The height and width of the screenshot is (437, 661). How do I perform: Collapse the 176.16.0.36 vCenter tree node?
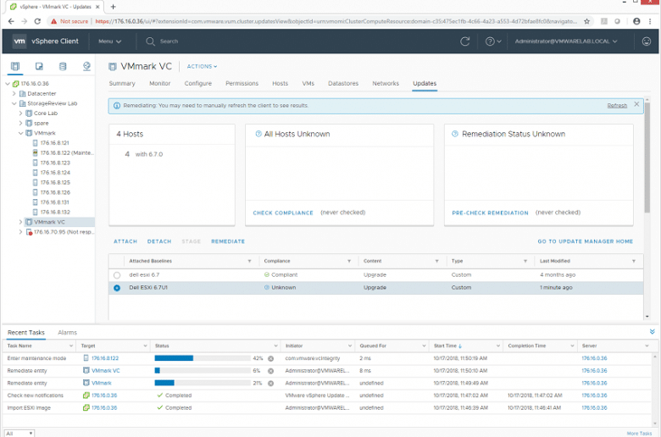[8, 84]
